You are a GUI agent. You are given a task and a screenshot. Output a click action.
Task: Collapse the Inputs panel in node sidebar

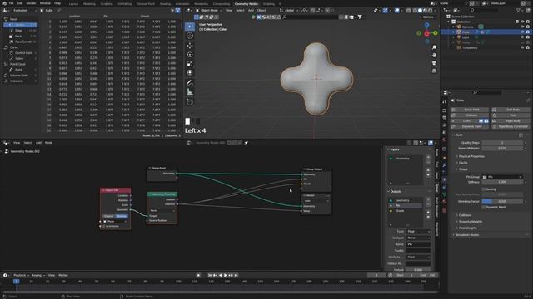click(x=394, y=149)
